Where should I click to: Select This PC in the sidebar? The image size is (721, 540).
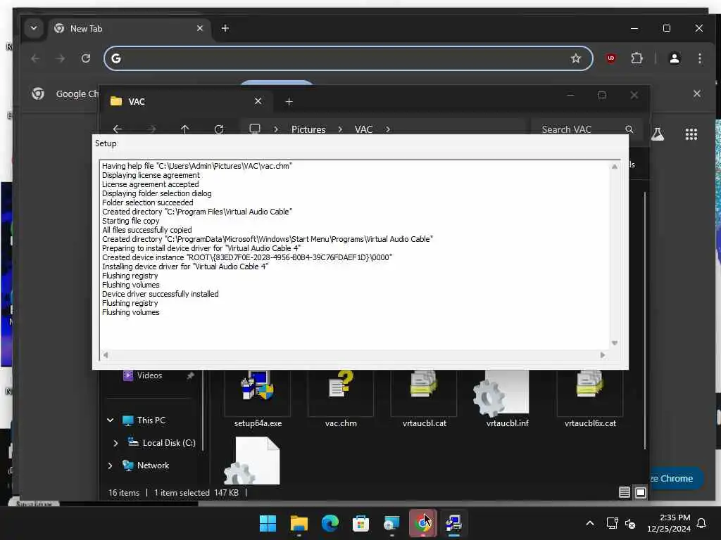151,420
